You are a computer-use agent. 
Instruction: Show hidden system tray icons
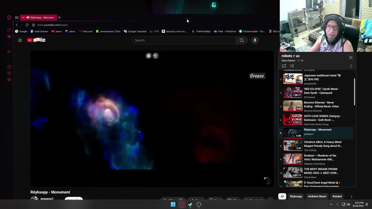pos(331,204)
